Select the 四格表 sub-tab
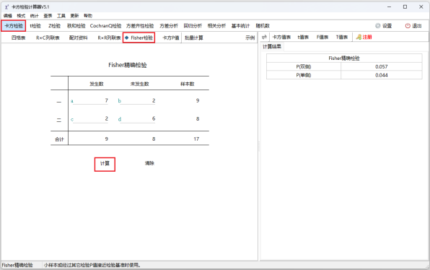Screen dimensions: 430x270 coord(18,38)
